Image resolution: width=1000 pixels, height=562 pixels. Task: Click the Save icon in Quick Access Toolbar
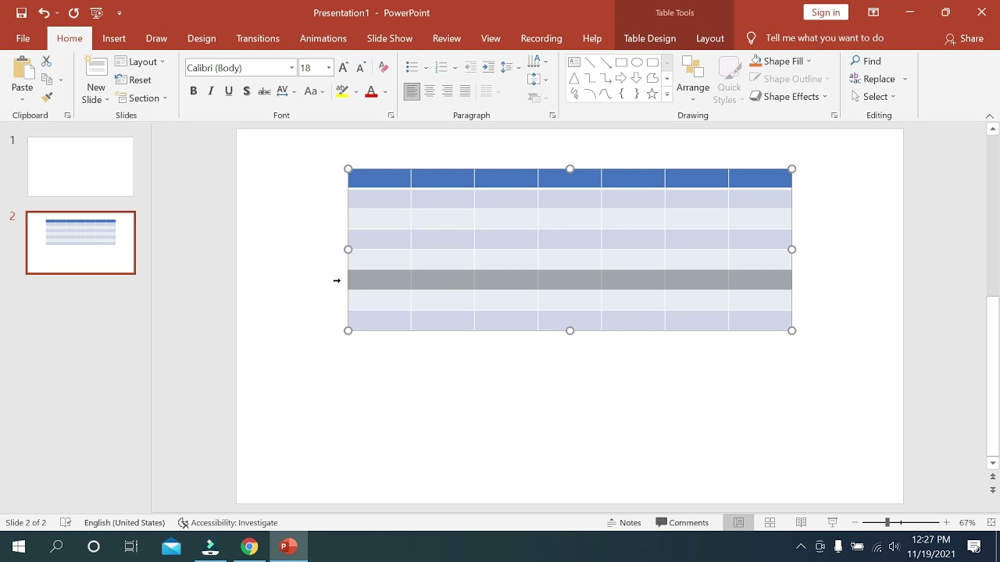click(21, 12)
